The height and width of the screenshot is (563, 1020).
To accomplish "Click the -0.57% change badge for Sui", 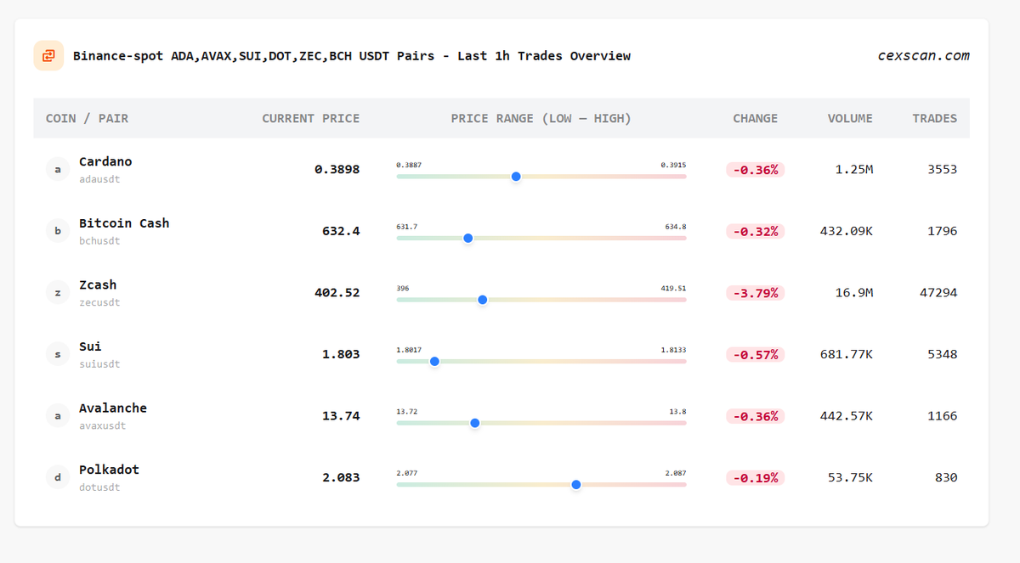I will [755, 354].
